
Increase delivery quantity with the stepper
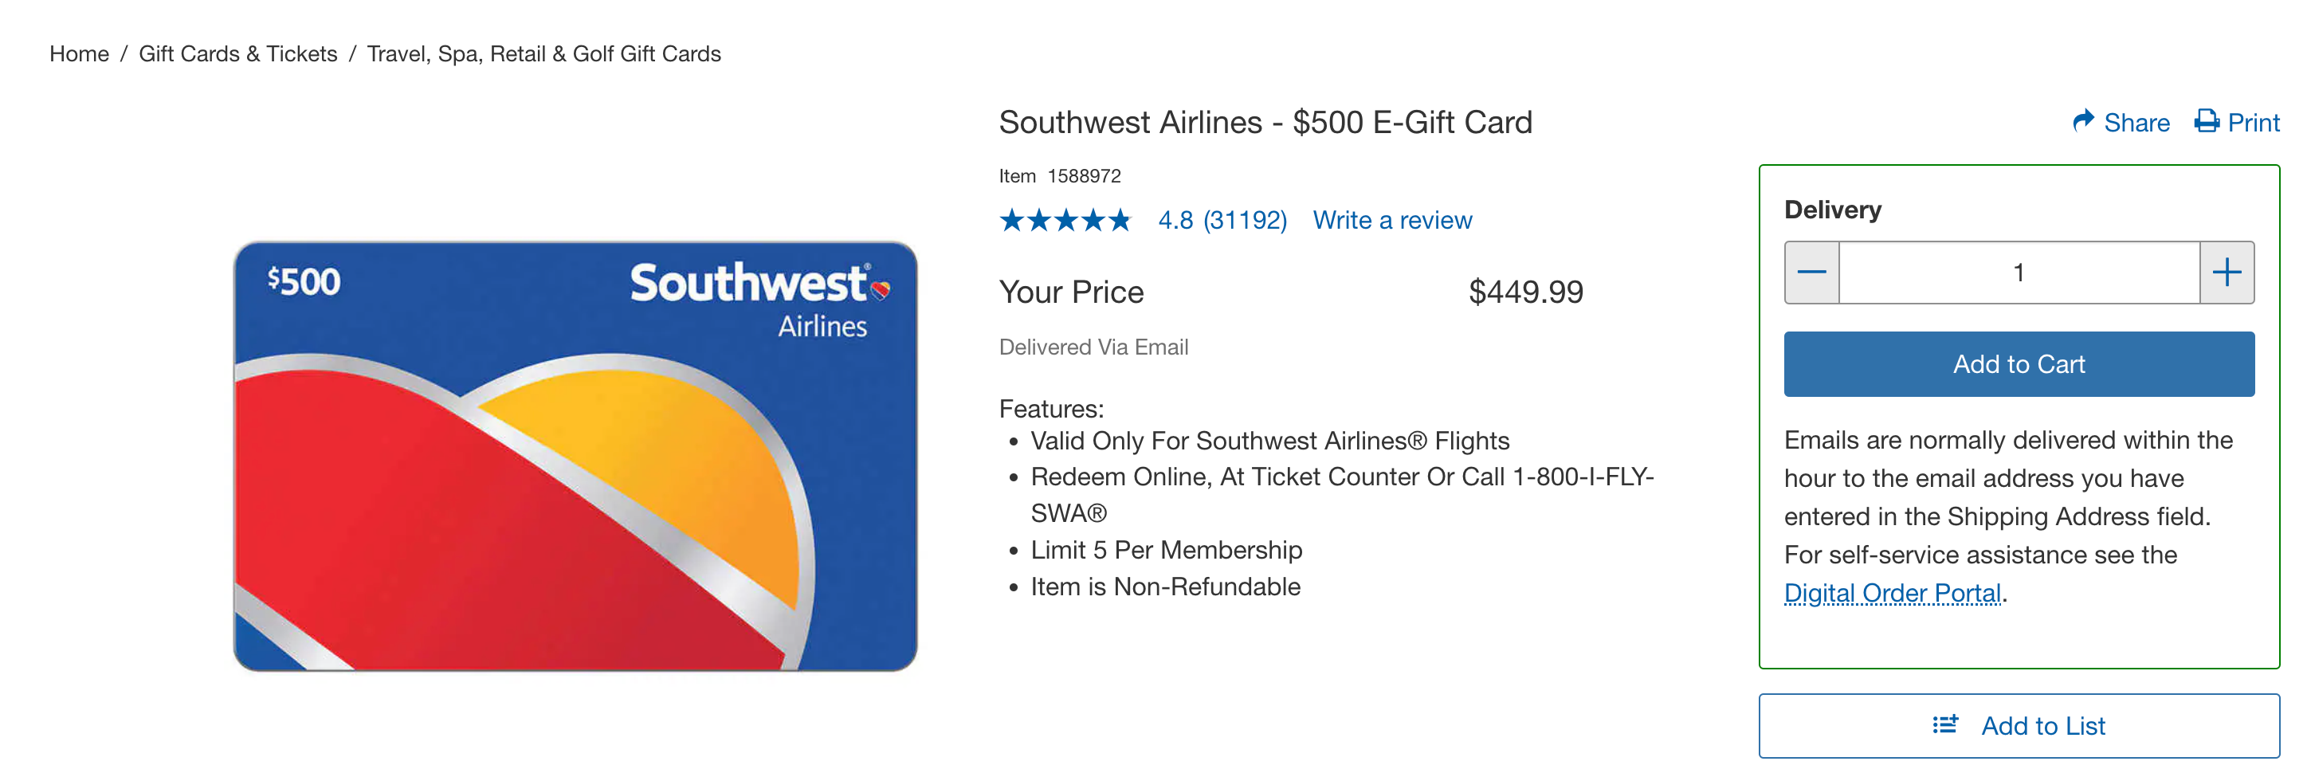(2227, 272)
